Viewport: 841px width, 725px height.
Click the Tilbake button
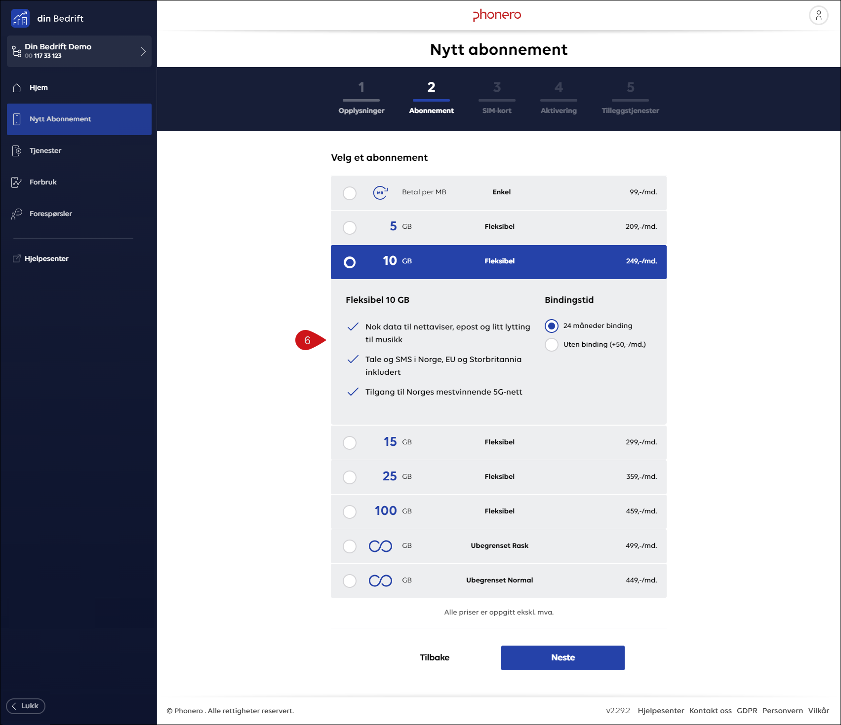click(435, 657)
